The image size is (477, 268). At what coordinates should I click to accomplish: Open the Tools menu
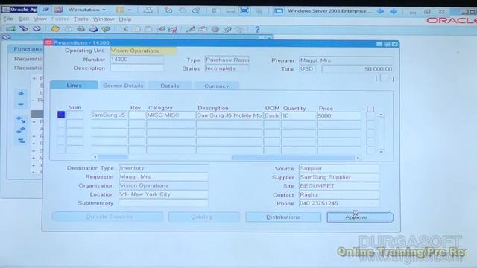[x=80, y=19]
